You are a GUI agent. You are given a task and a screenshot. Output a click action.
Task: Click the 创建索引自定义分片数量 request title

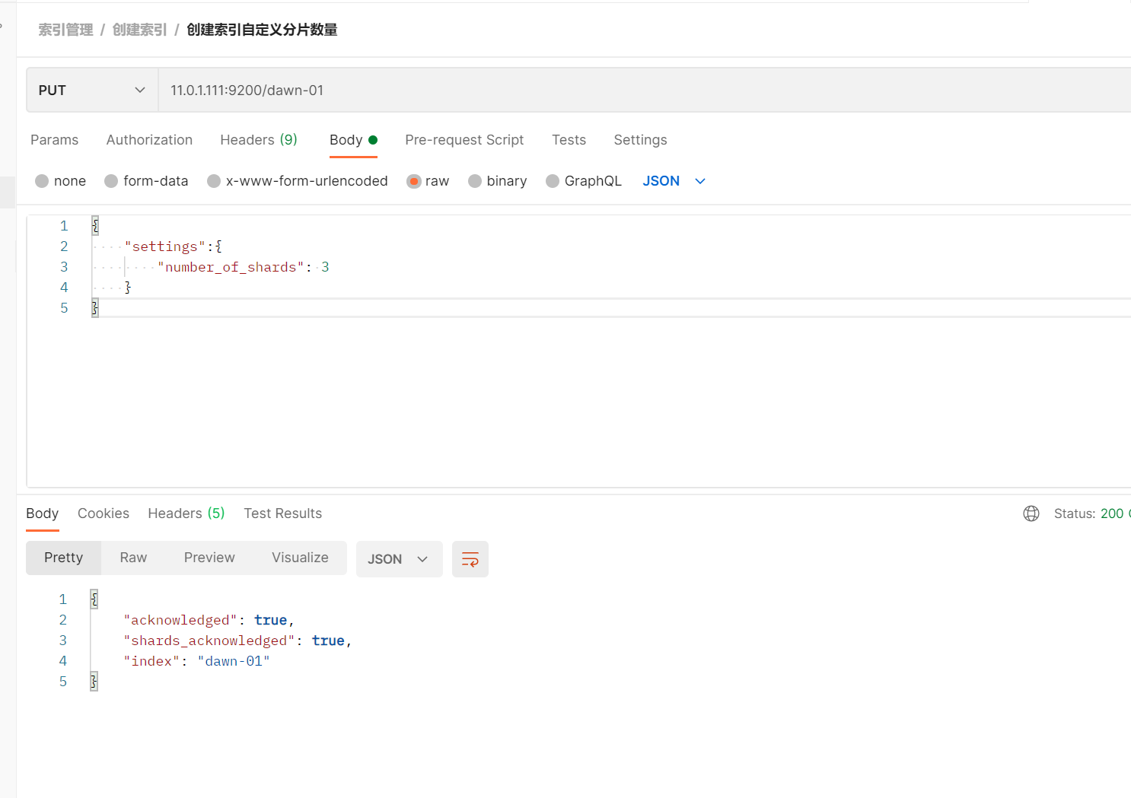(262, 30)
